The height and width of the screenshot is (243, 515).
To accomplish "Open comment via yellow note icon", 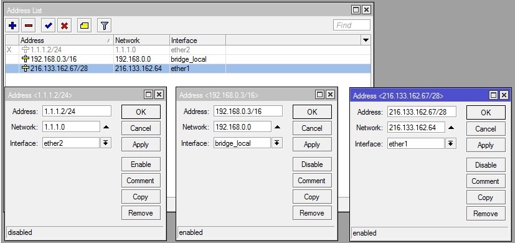I will tap(85, 26).
